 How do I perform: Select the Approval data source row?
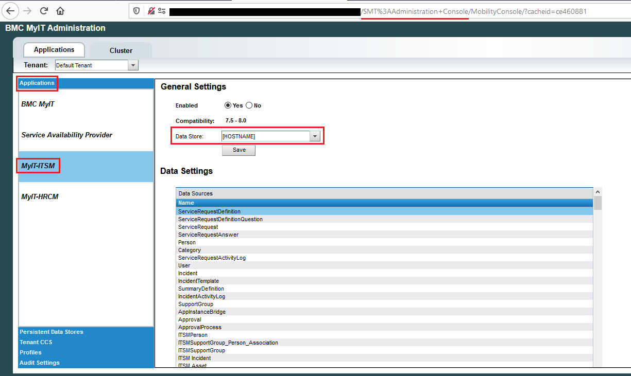coord(385,319)
